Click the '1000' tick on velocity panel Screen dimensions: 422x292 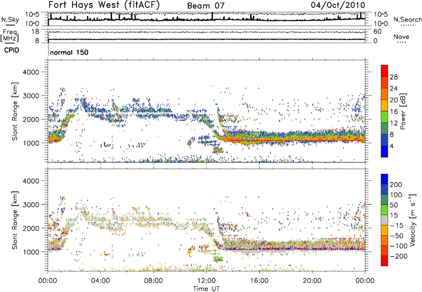point(31,252)
